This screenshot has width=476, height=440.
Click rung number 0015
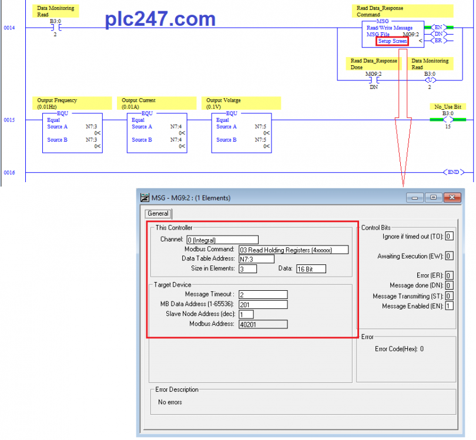(x=9, y=120)
